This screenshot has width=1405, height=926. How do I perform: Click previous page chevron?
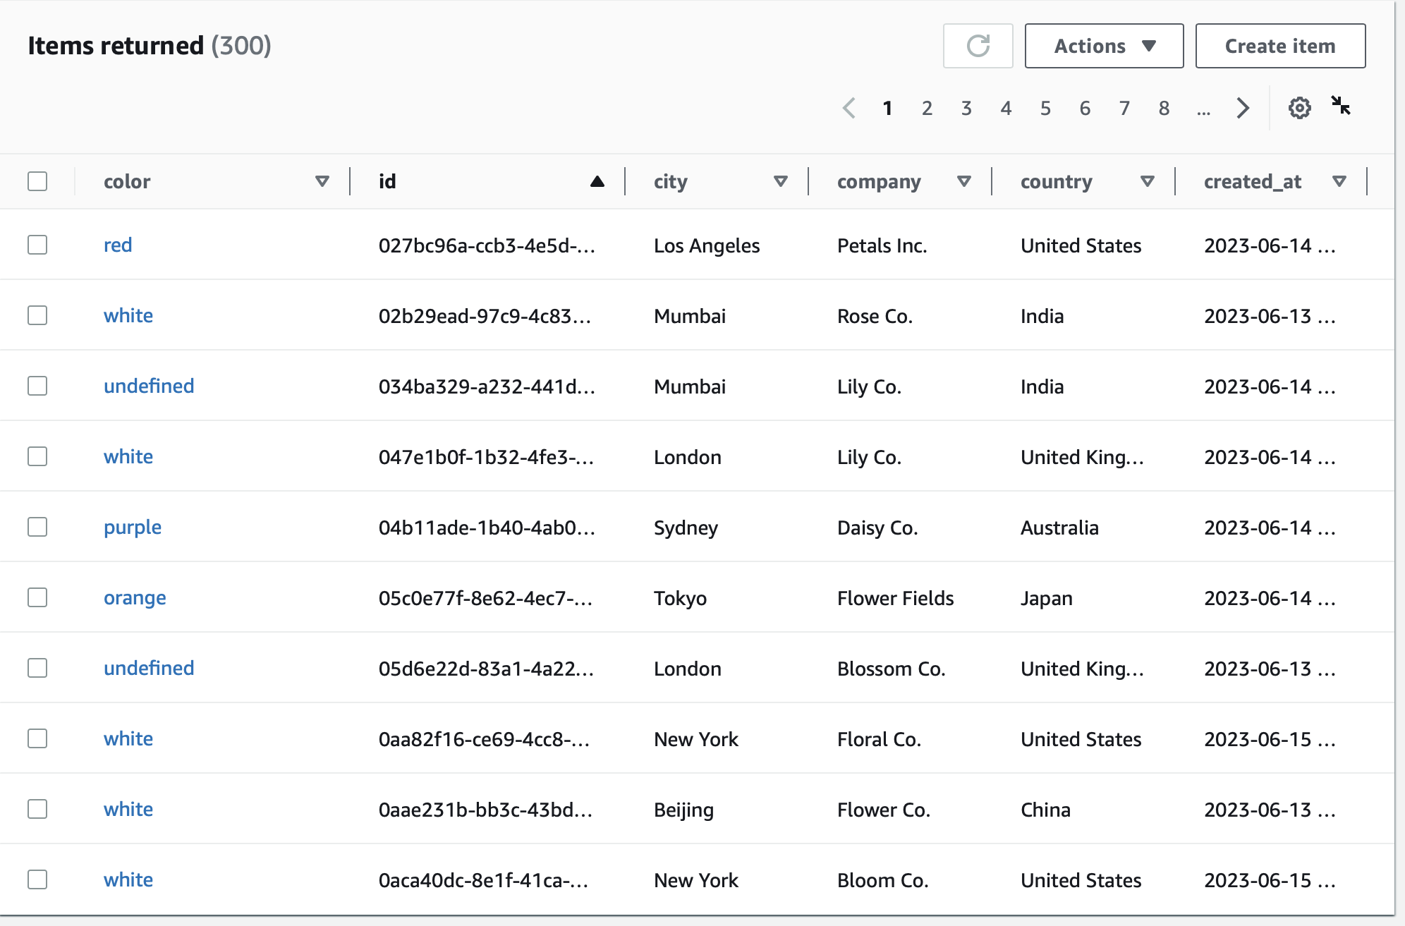(849, 108)
